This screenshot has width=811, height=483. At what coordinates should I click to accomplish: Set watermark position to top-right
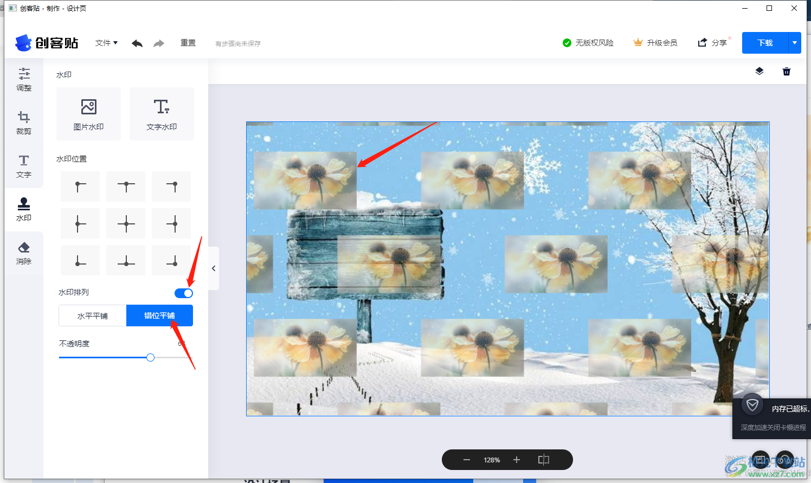pos(171,186)
